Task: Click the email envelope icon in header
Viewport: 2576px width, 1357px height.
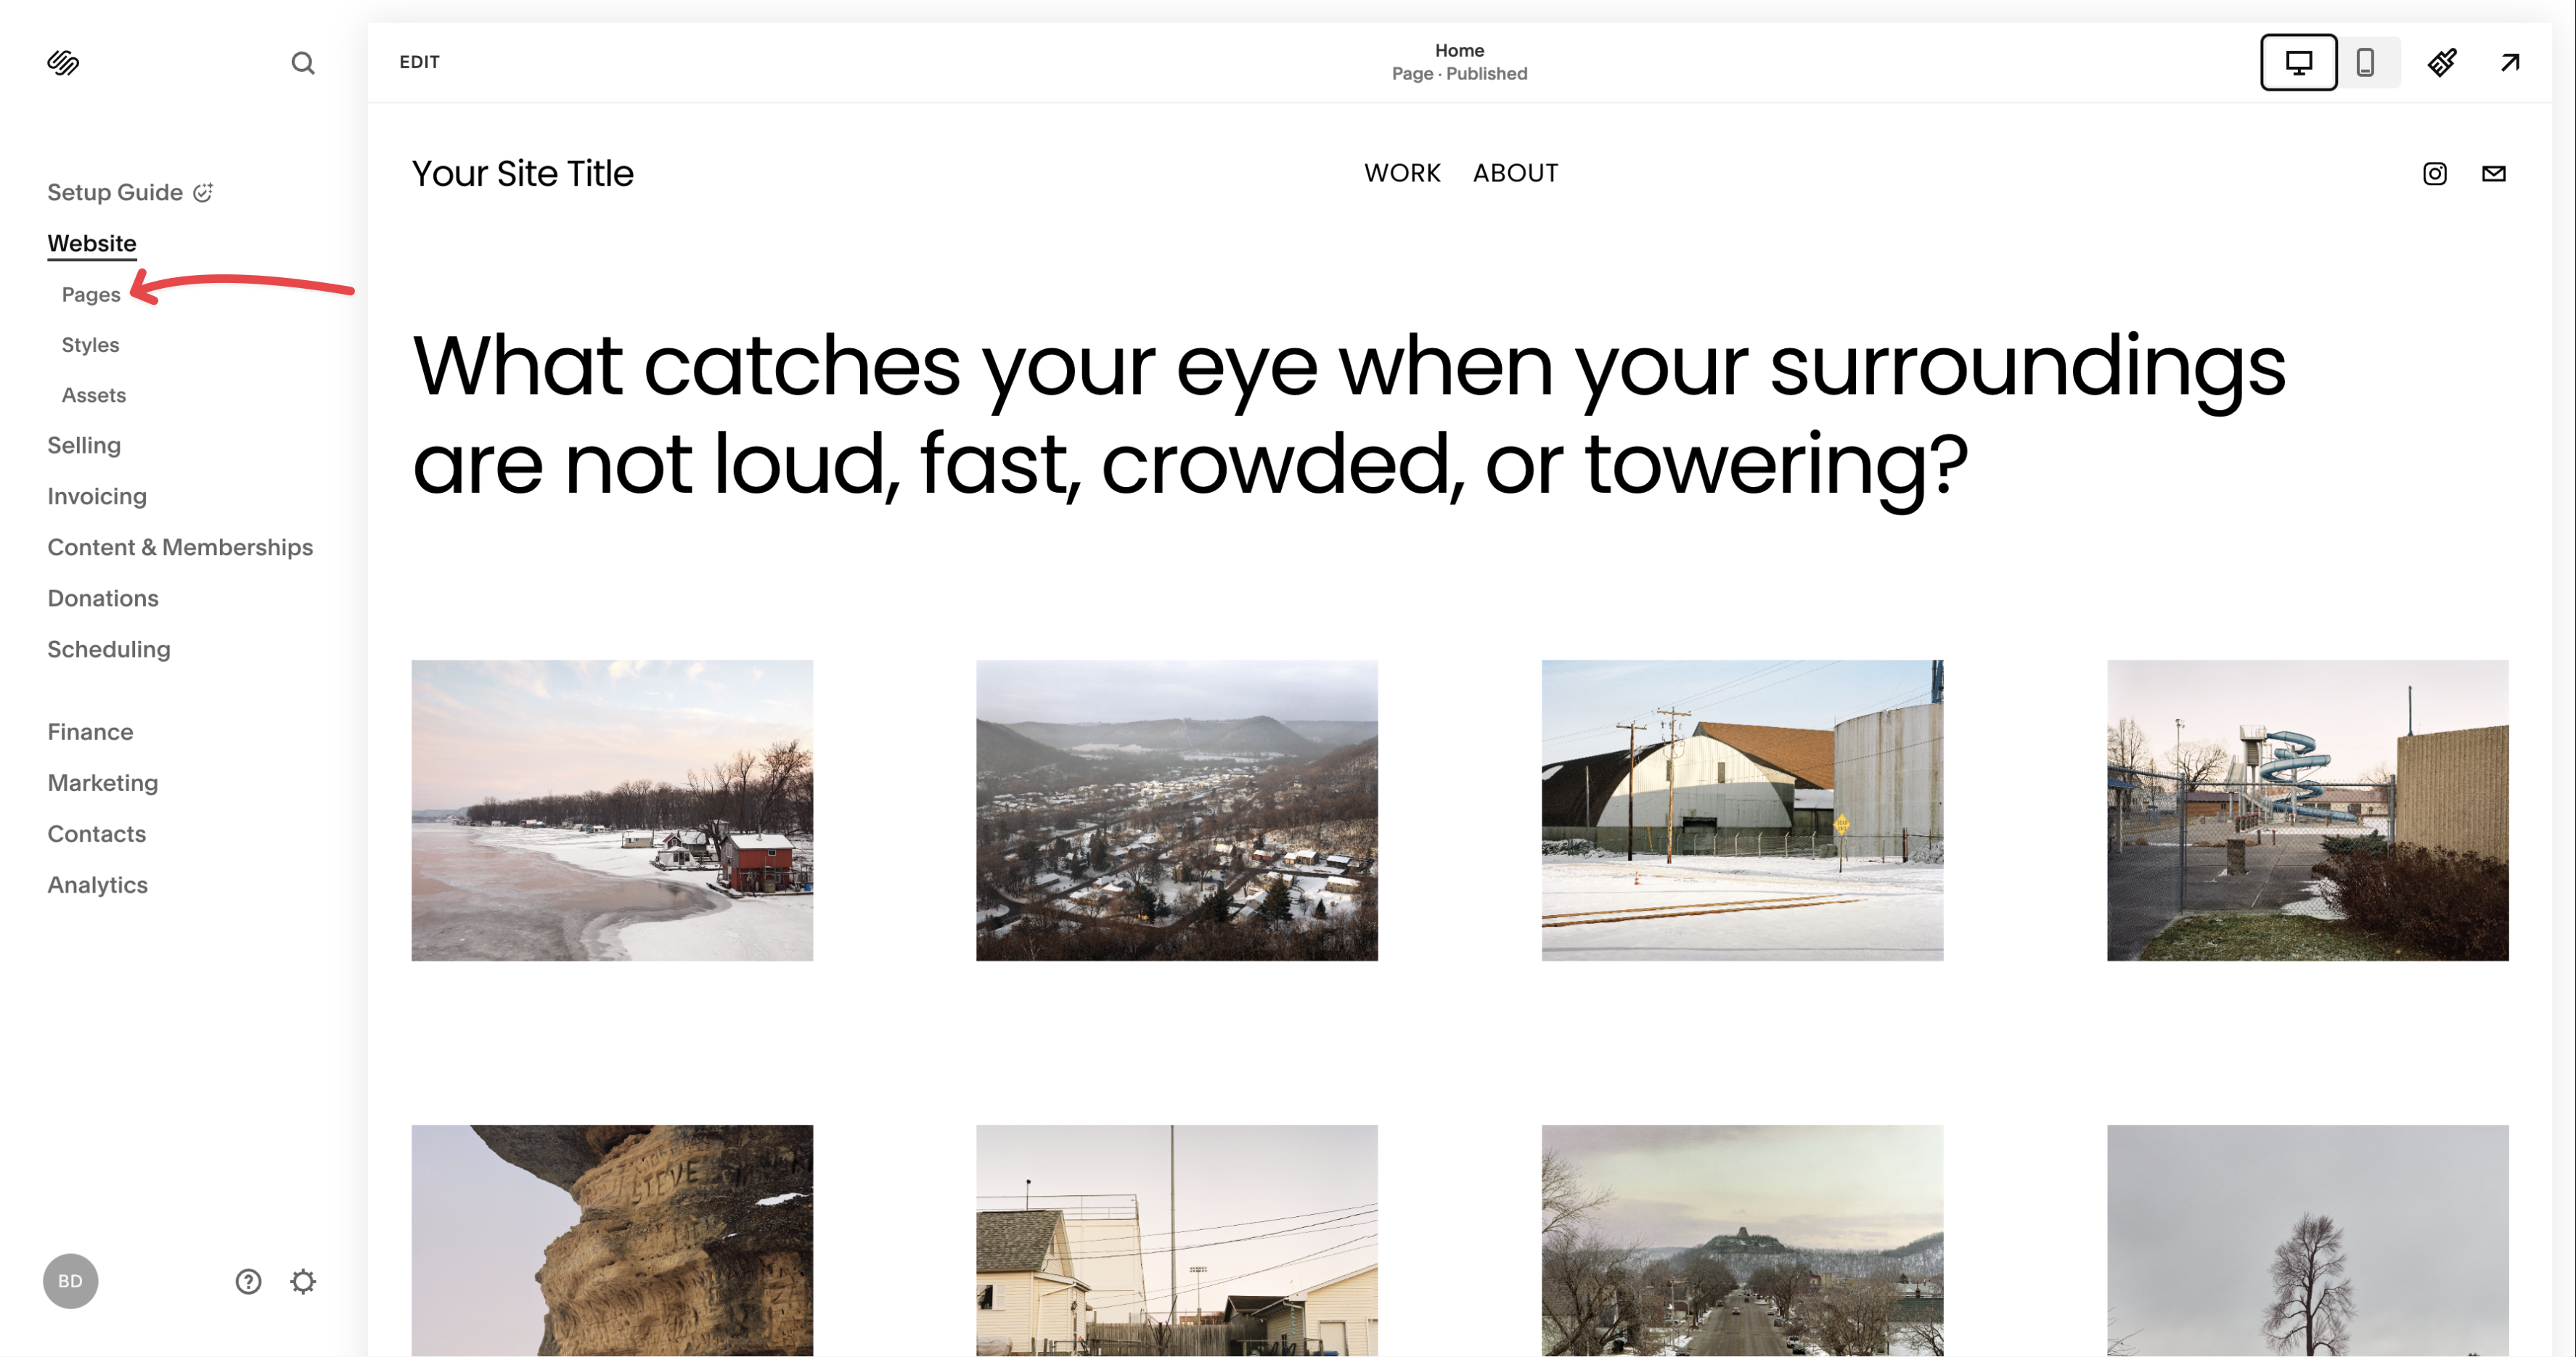Action: 2494,174
